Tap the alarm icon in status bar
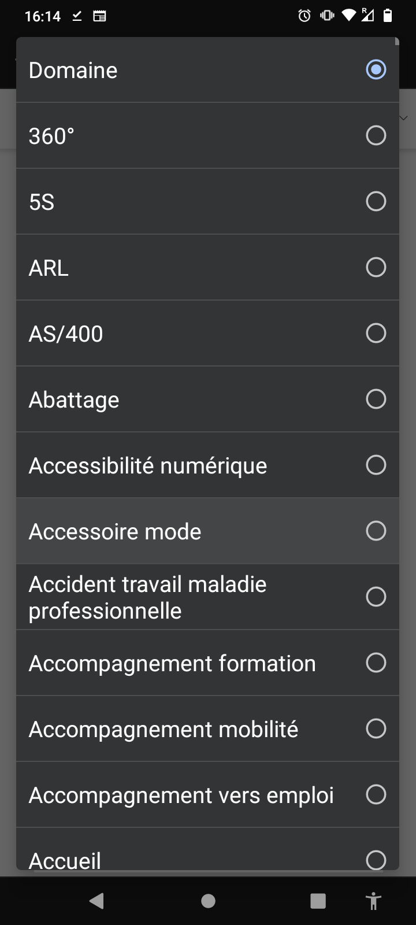The width and height of the screenshot is (416, 925). tap(304, 16)
